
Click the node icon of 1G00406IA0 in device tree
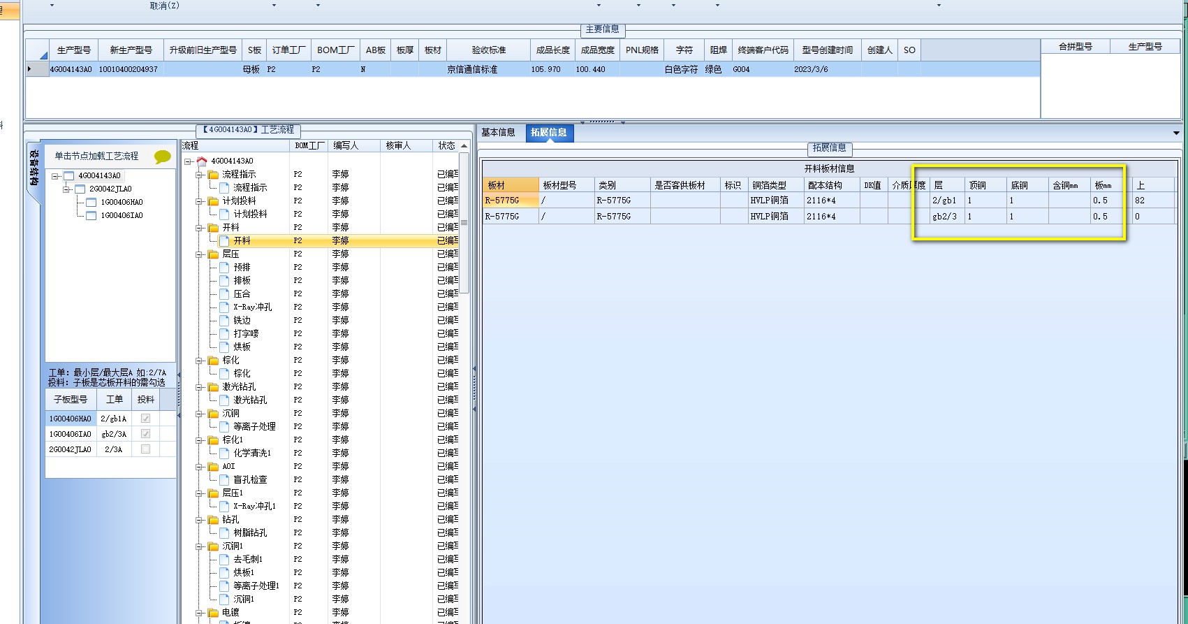click(x=91, y=215)
